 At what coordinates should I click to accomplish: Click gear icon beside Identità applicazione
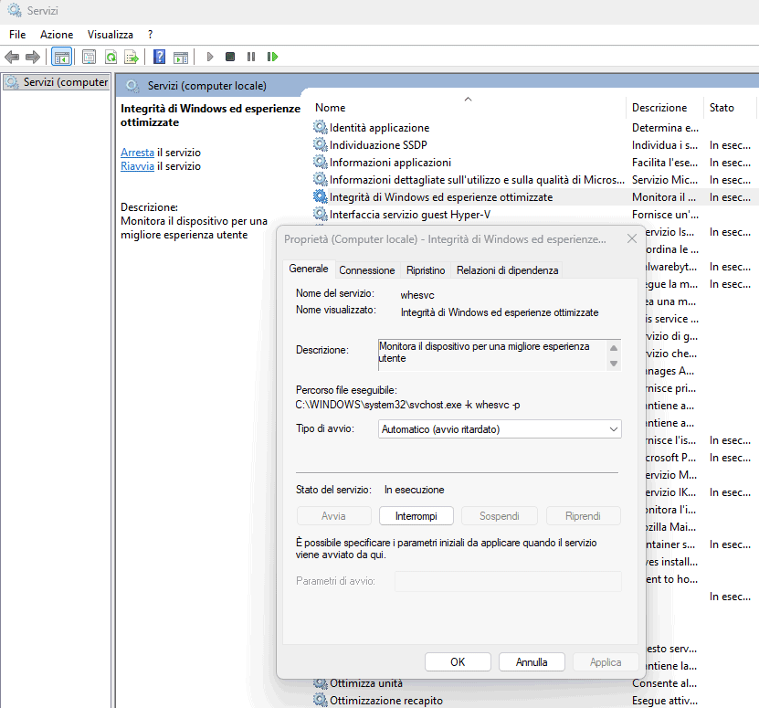[x=320, y=127]
